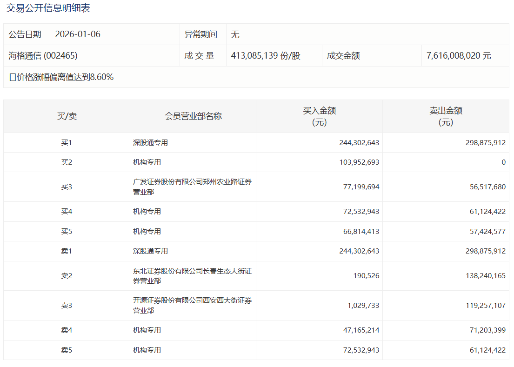This screenshot has height=367, width=514.
Task: Click the 日价格涨幅偏离值达到8.60% reason text
Action: (61, 77)
